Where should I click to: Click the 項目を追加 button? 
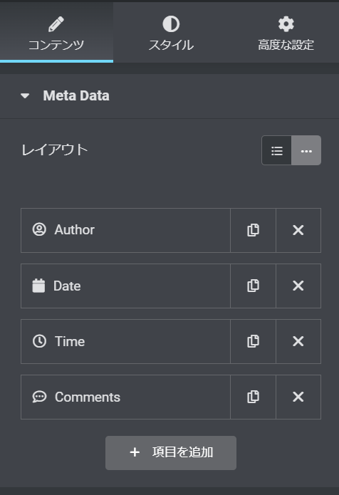[x=171, y=453]
